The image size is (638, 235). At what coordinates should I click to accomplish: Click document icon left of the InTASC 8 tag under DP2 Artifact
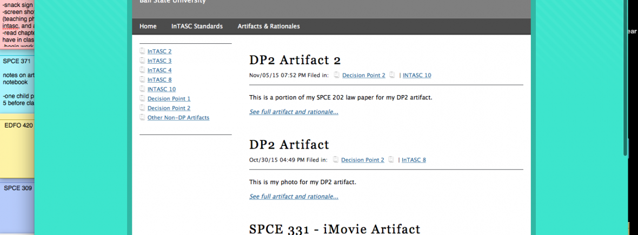(391, 160)
